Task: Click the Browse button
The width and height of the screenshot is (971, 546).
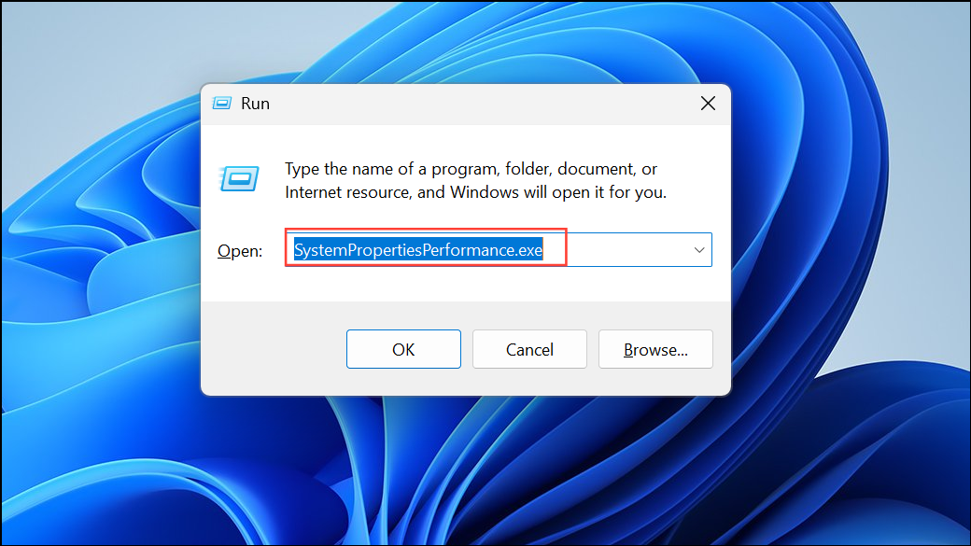Action: click(655, 349)
